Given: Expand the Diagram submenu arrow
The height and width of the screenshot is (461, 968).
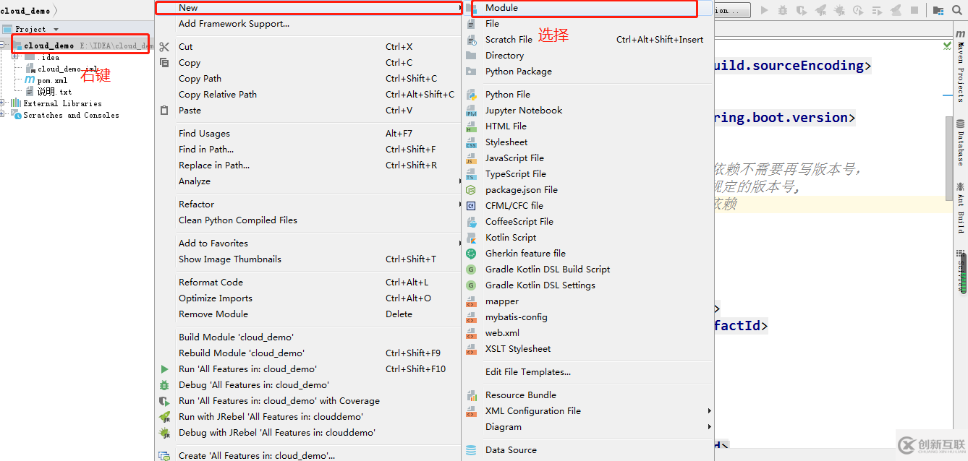Looking at the screenshot, I should tap(709, 426).
